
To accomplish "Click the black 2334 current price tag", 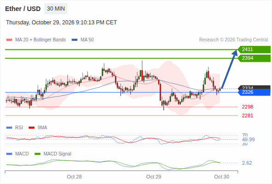I will tap(254, 87).
